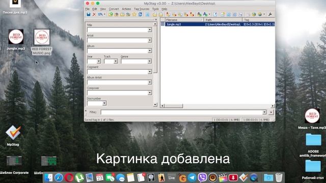Open the Genre dropdown arrow
The height and width of the screenshot is (183, 326).
pyautogui.click(x=150, y=62)
